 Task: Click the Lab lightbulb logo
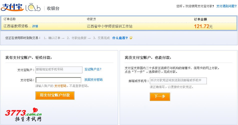(33, 7)
